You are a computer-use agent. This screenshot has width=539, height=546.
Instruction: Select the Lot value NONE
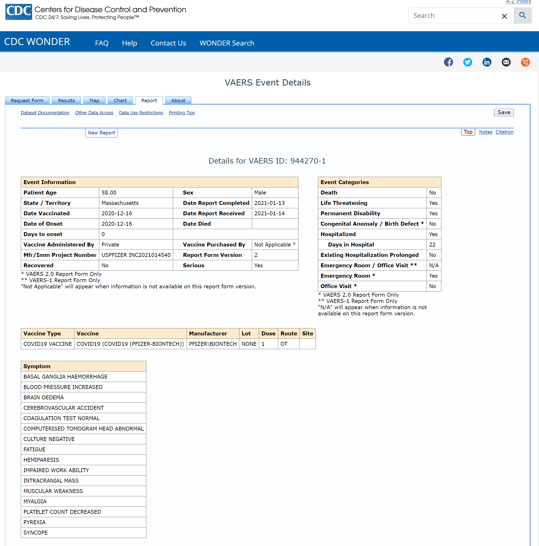point(249,344)
